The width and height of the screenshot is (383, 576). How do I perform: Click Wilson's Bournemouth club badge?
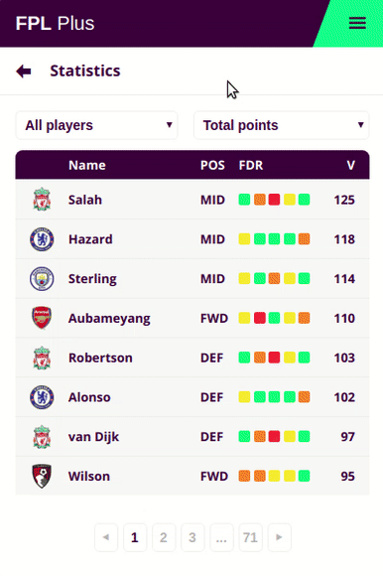(42, 476)
